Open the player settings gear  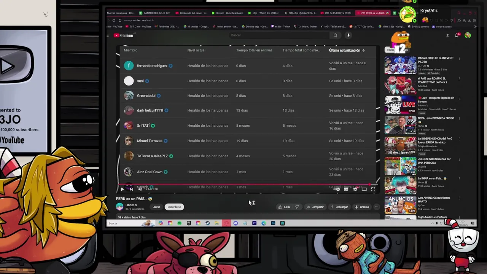355,189
